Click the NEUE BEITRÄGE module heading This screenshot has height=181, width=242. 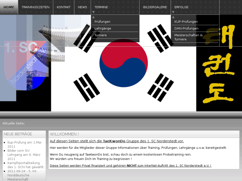(18, 134)
